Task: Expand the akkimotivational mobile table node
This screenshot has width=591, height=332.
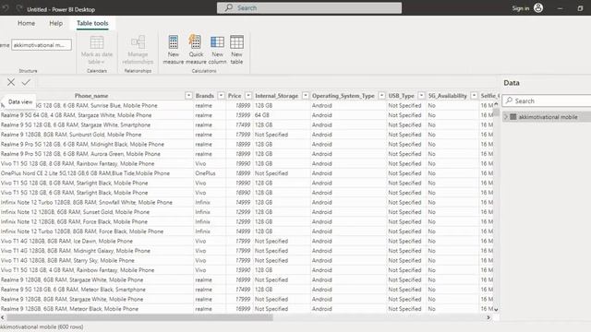Action: click(506, 117)
